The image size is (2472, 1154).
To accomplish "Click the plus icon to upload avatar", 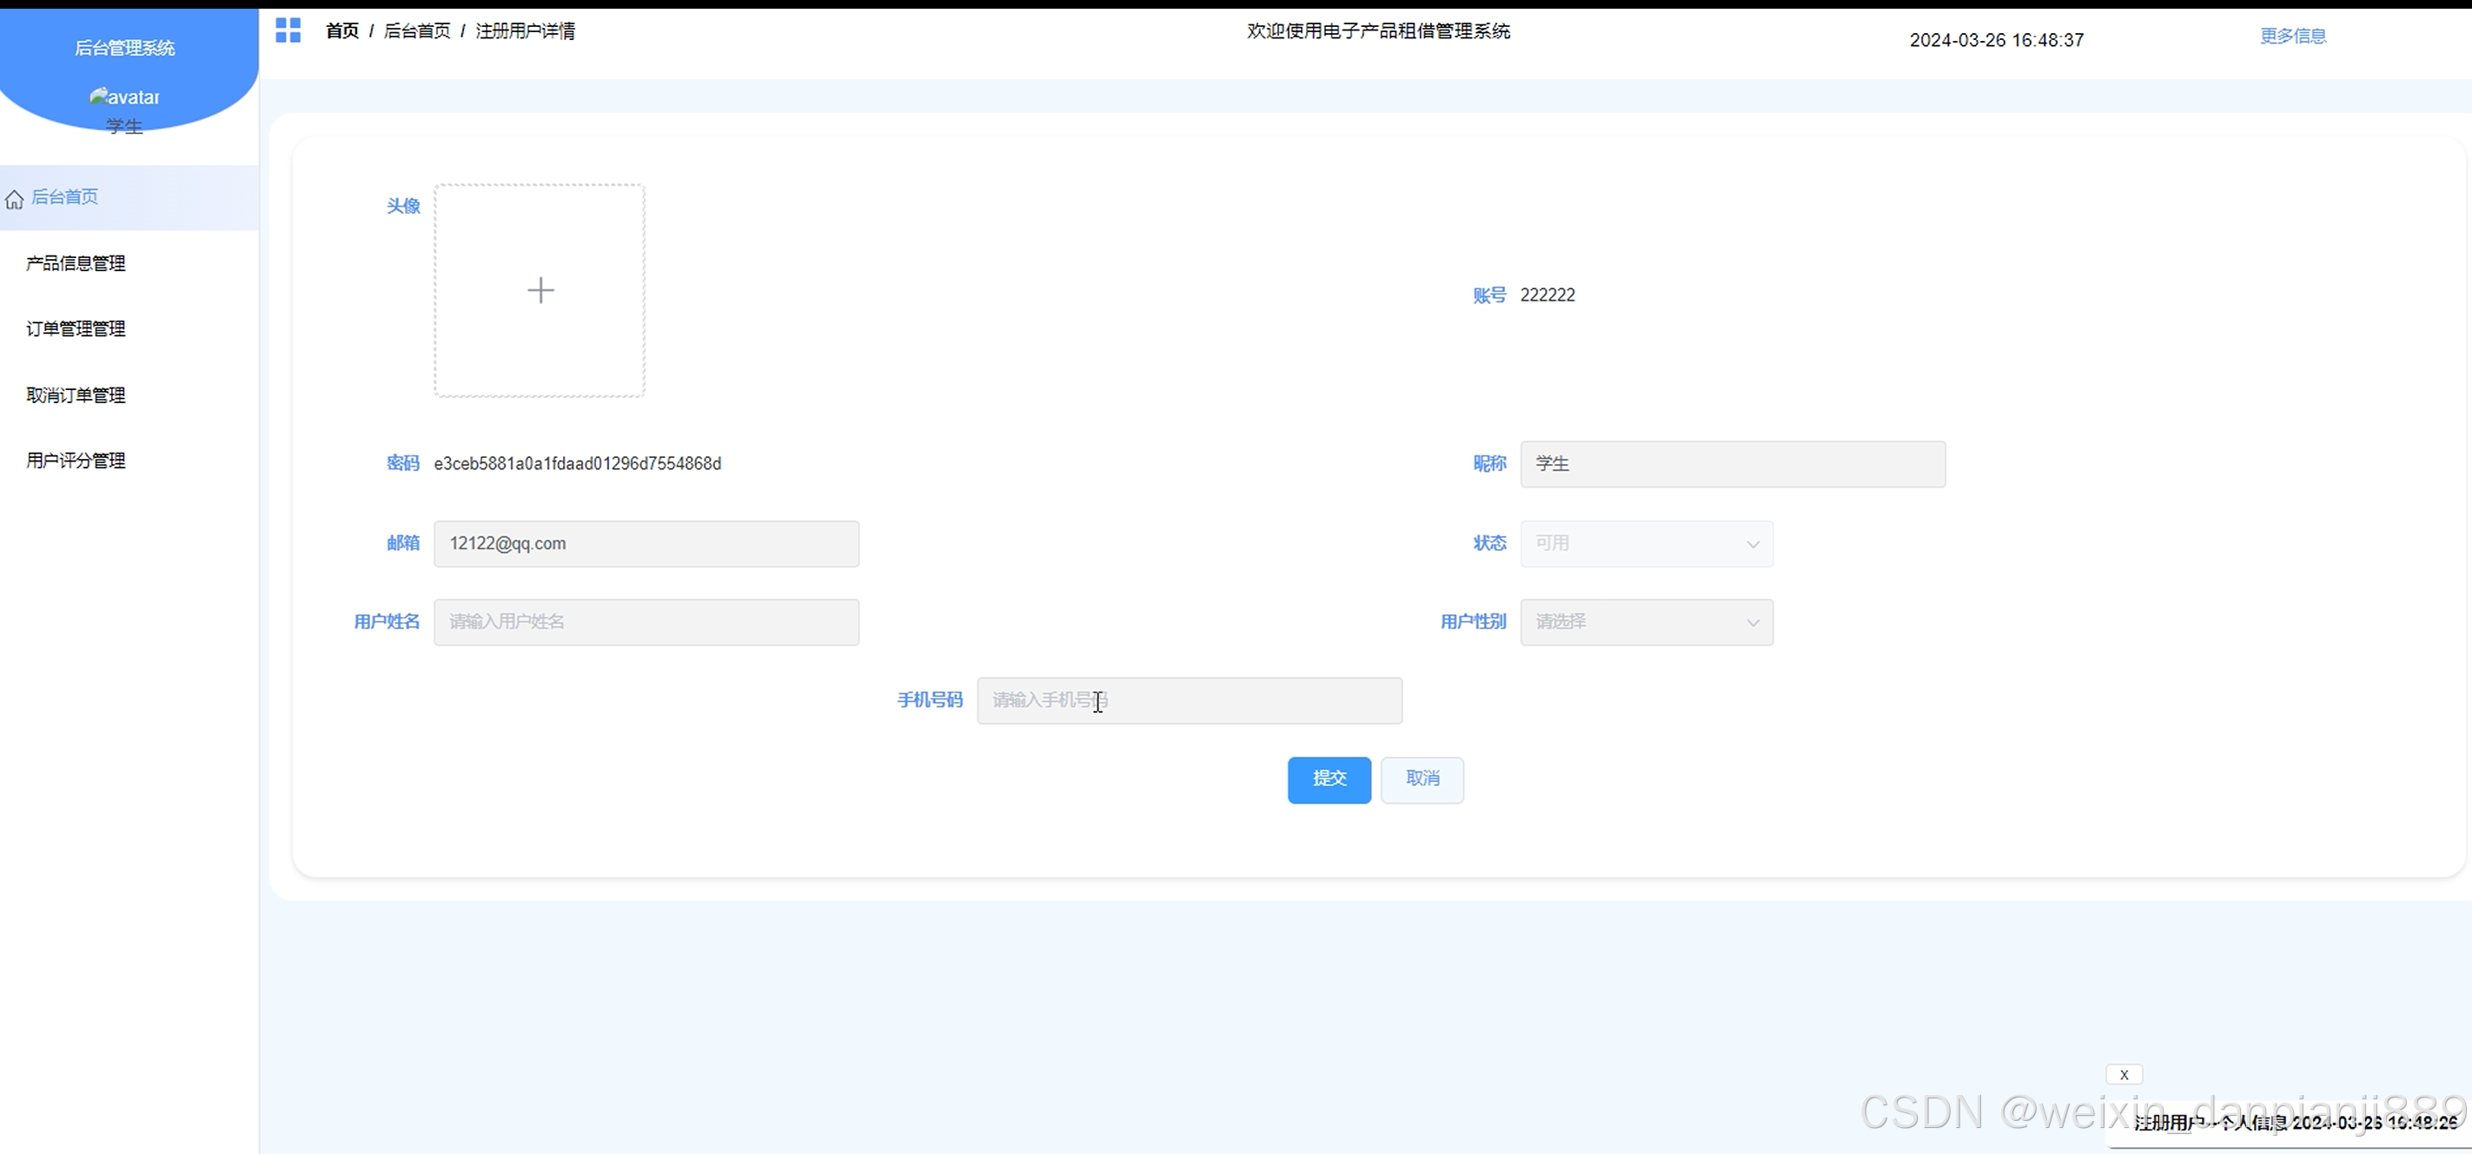I will point(540,290).
